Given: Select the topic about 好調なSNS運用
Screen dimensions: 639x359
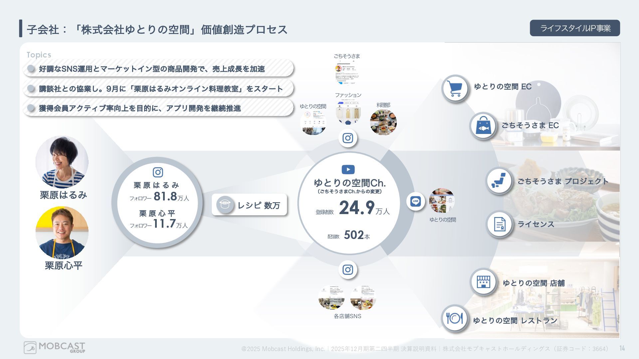Looking at the screenshot, I should pos(158,69).
